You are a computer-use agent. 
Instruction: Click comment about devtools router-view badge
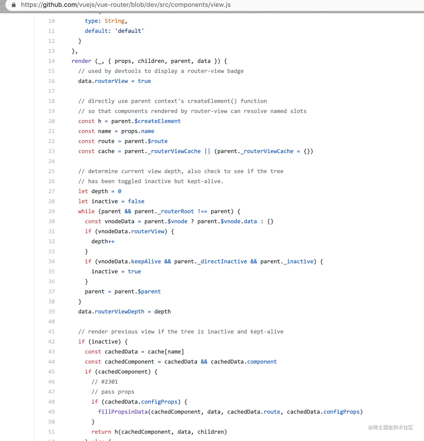pos(161,71)
